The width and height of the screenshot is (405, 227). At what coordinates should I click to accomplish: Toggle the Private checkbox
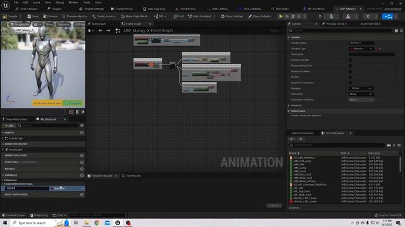(350, 77)
